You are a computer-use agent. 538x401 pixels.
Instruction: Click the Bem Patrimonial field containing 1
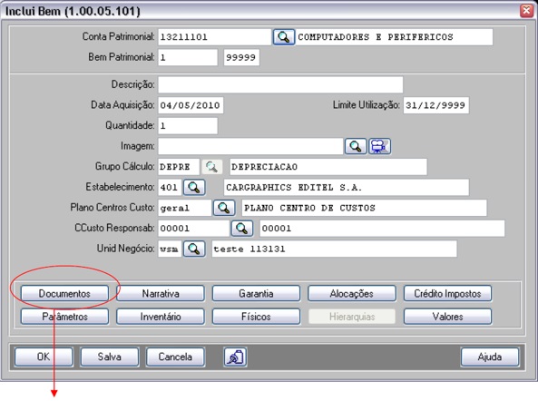coord(188,57)
